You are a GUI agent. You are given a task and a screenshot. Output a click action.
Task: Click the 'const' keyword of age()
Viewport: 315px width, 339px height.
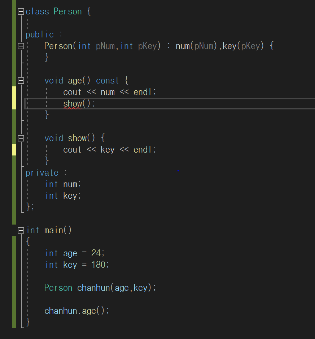[x=107, y=81]
